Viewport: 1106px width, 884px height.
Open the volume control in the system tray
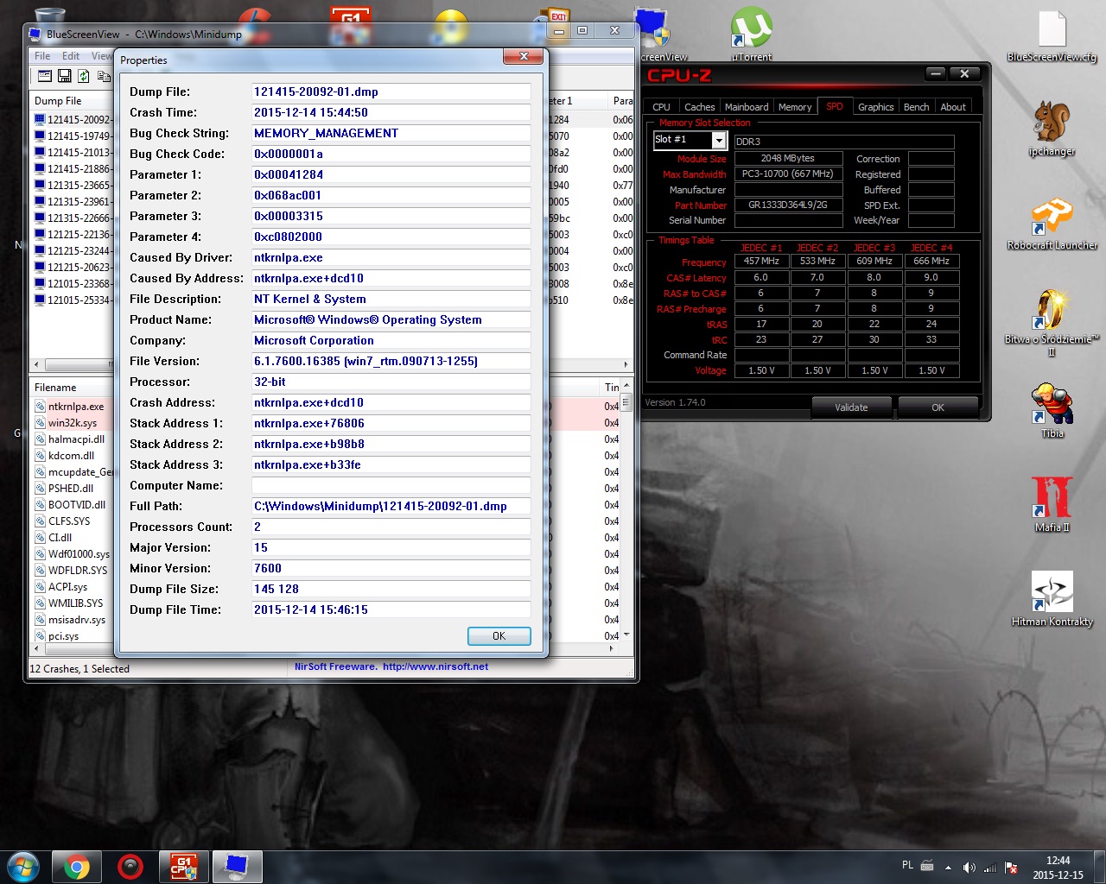click(969, 868)
